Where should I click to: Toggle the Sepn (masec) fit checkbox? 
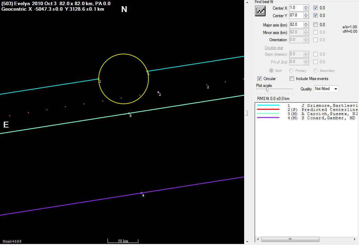point(315,54)
